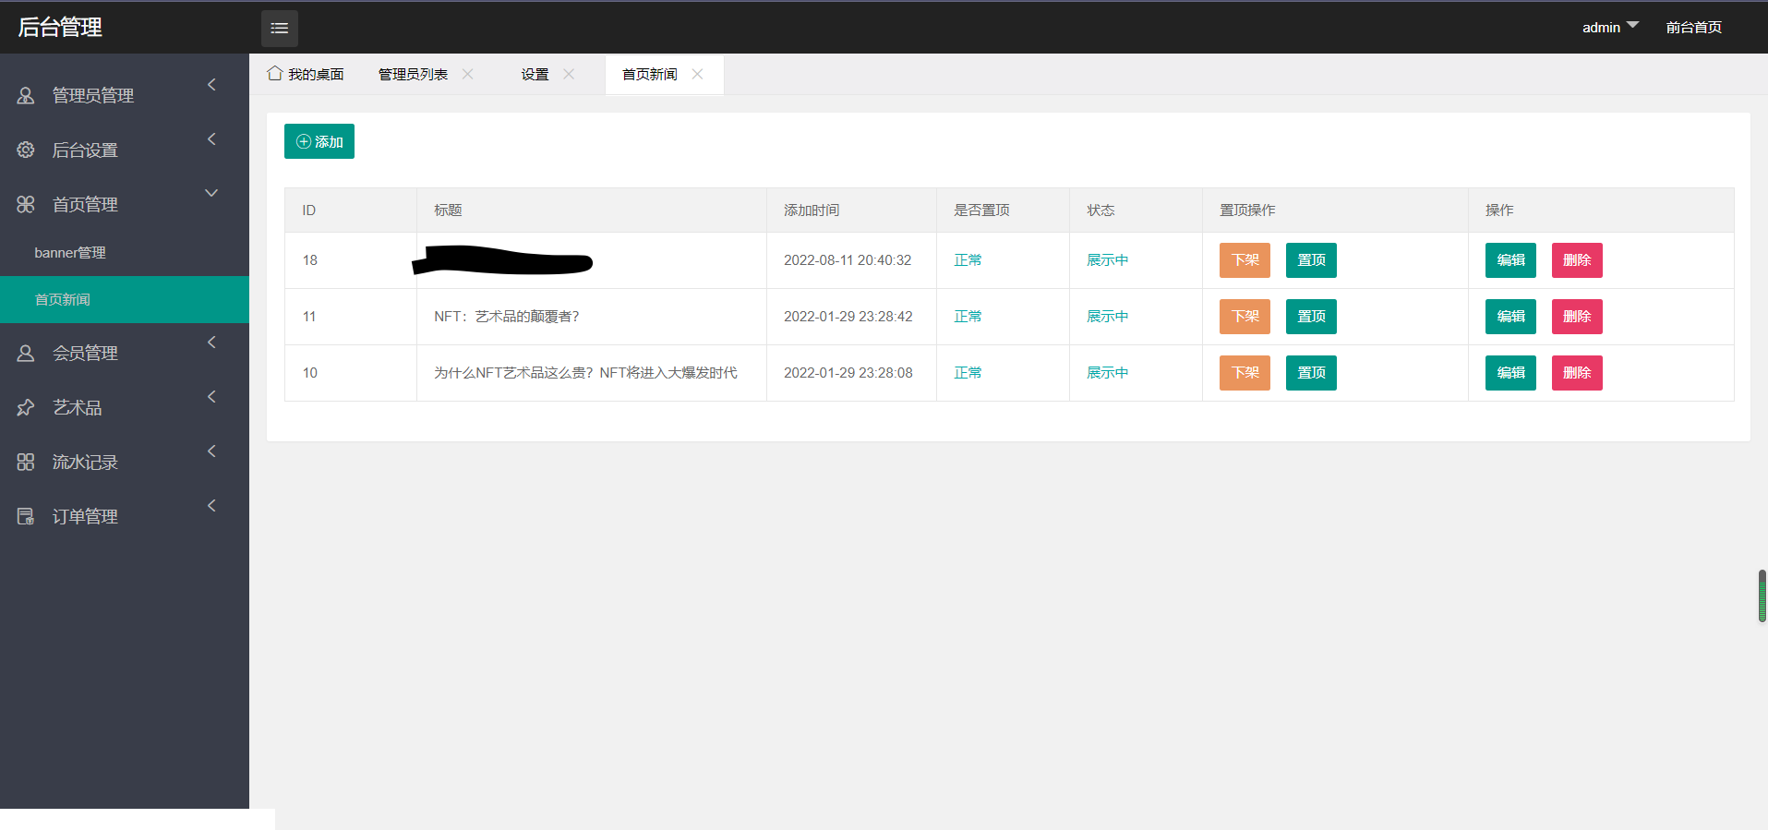Click 展示中 status in row ID 18

coord(1107,260)
